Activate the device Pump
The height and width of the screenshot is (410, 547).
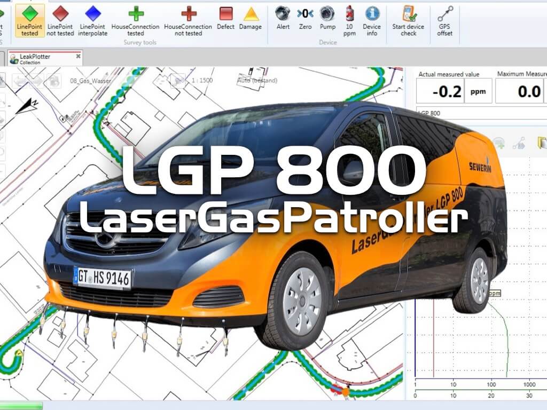pyautogui.click(x=327, y=19)
